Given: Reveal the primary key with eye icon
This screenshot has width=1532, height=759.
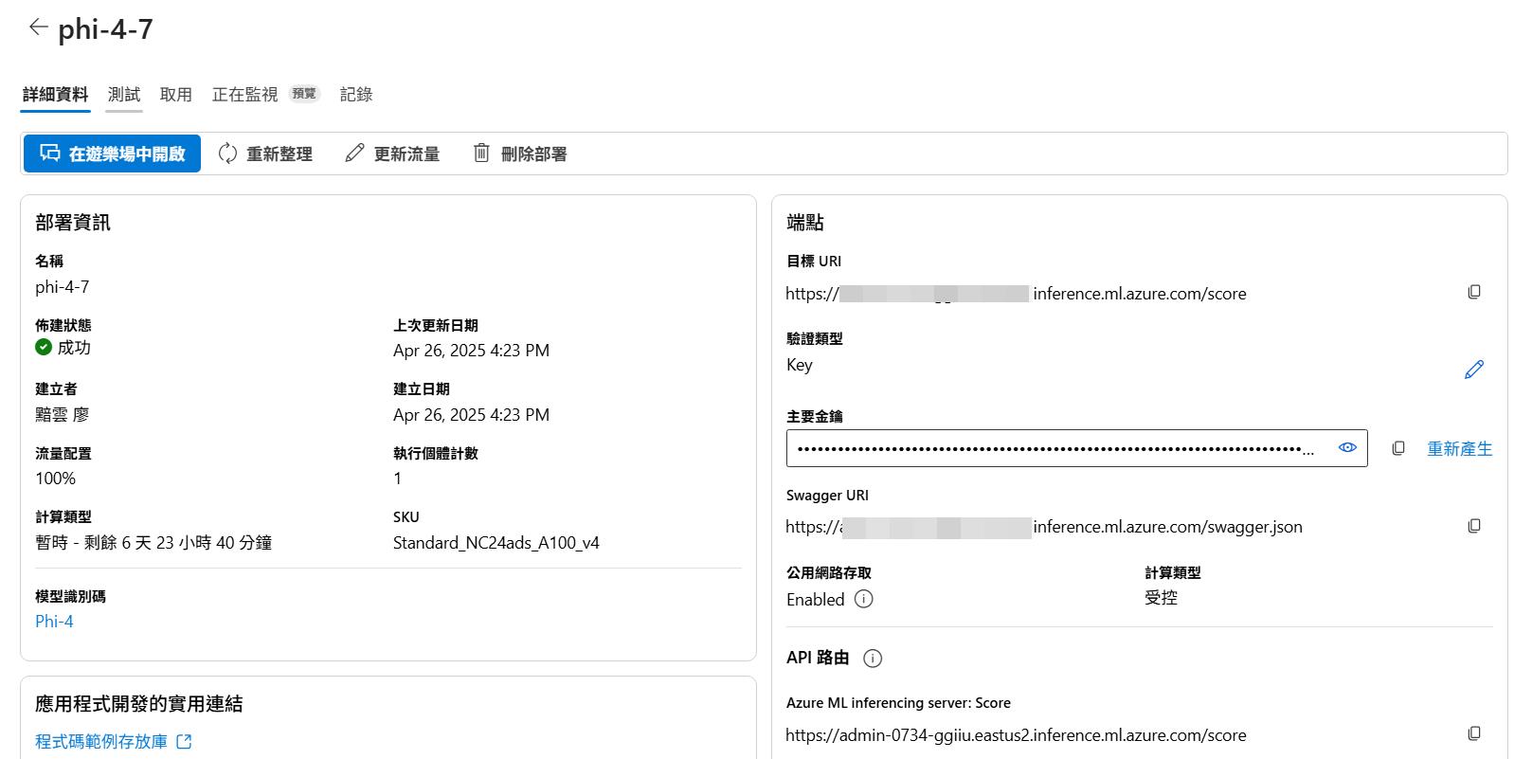Looking at the screenshot, I should tap(1347, 448).
